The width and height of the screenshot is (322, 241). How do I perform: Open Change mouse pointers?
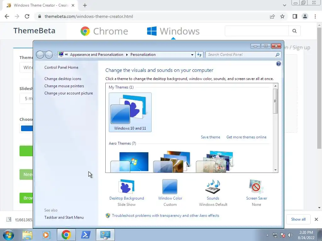click(64, 86)
